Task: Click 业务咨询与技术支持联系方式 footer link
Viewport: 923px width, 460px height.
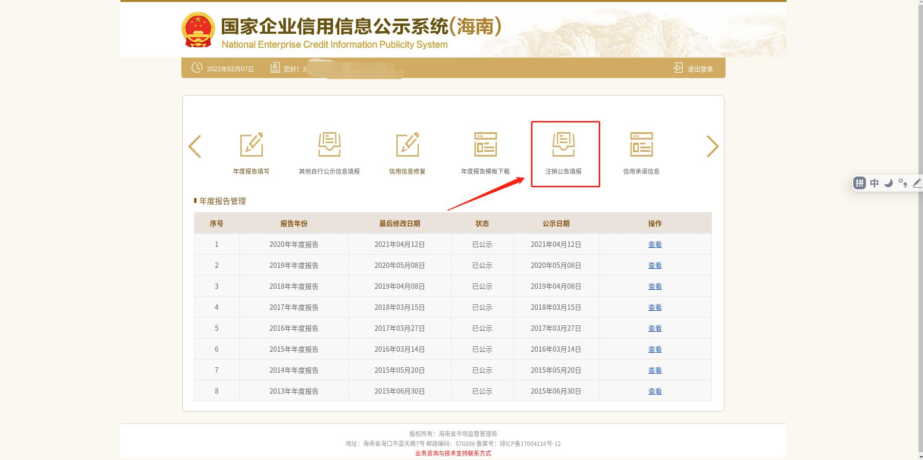Action: [453, 453]
